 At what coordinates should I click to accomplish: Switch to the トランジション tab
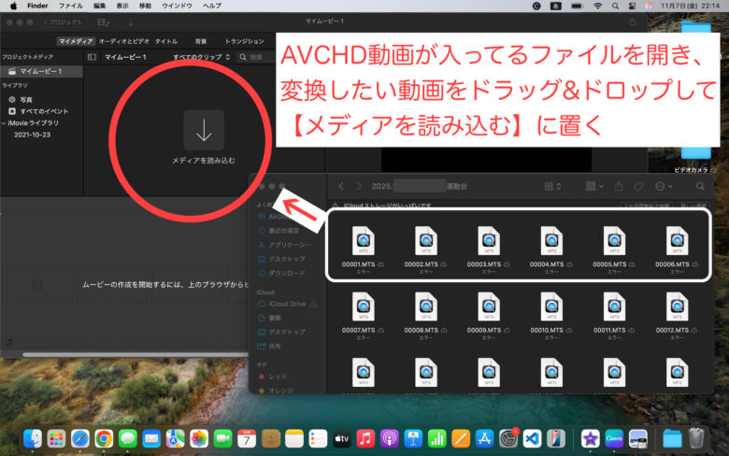tap(243, 41)
